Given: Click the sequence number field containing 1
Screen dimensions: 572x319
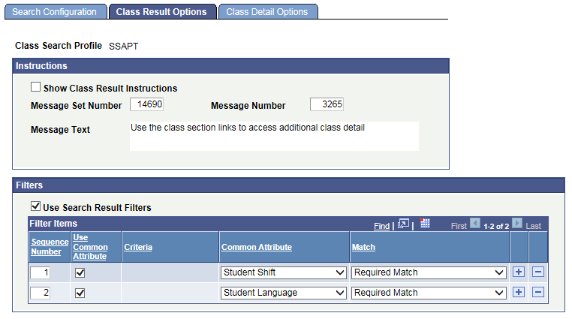Looking at the screenshot, I should tap(40, 272).
